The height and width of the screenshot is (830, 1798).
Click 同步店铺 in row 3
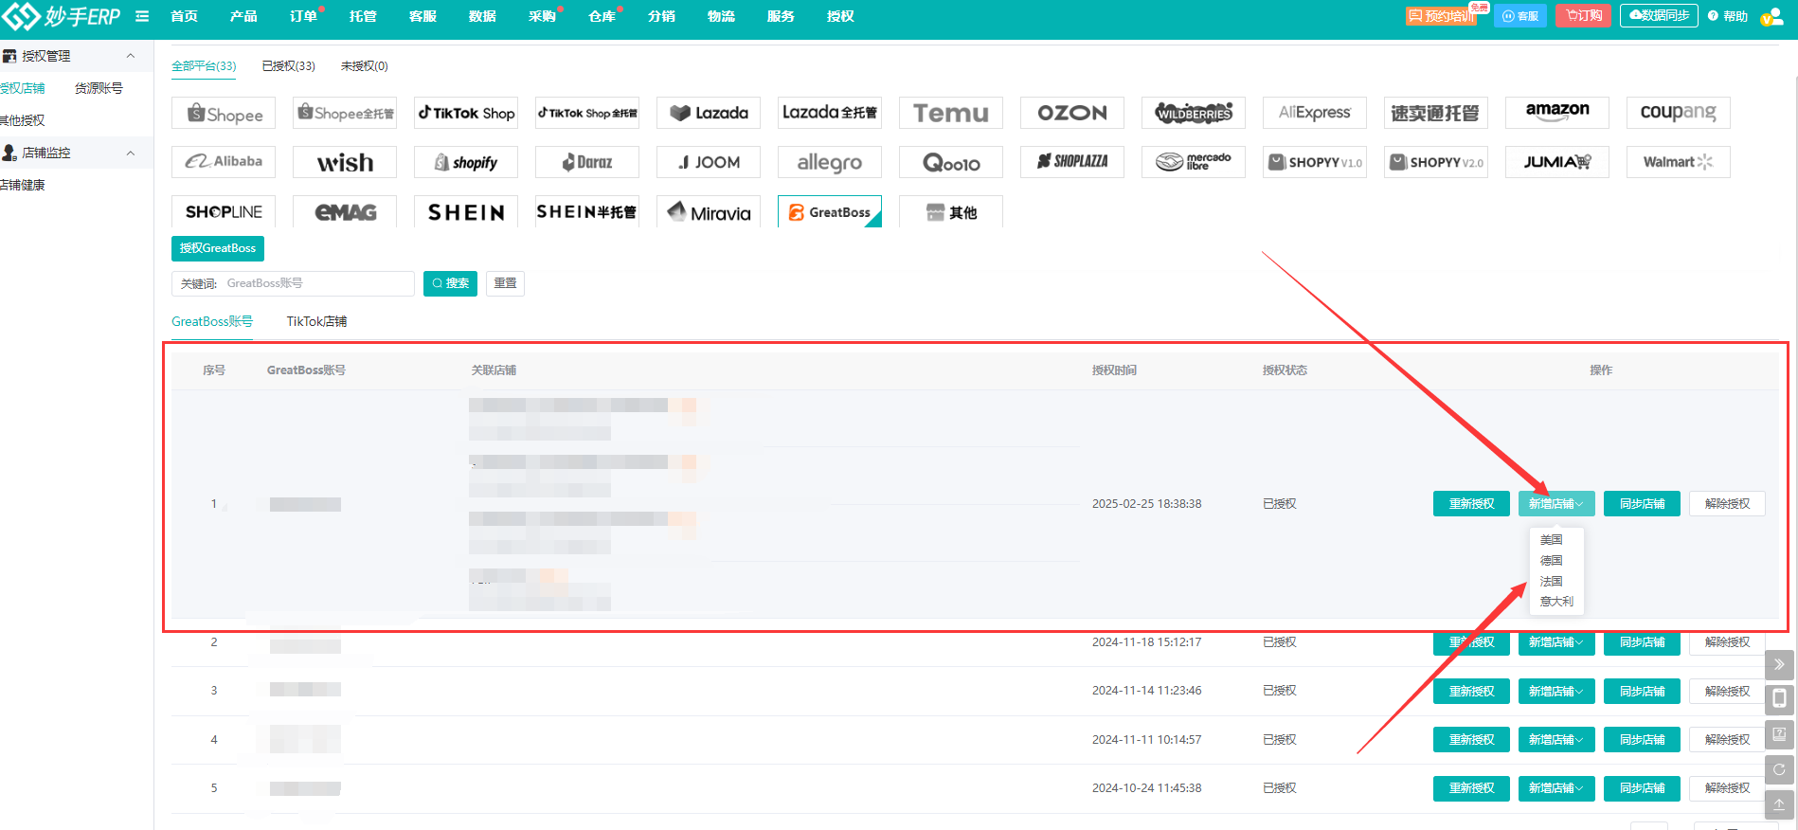tap(1642, 692)
